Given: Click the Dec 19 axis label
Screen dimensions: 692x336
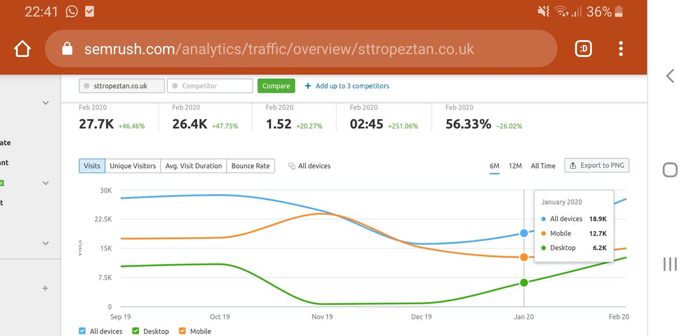Looking at the screenshot, I should [421, 317].
